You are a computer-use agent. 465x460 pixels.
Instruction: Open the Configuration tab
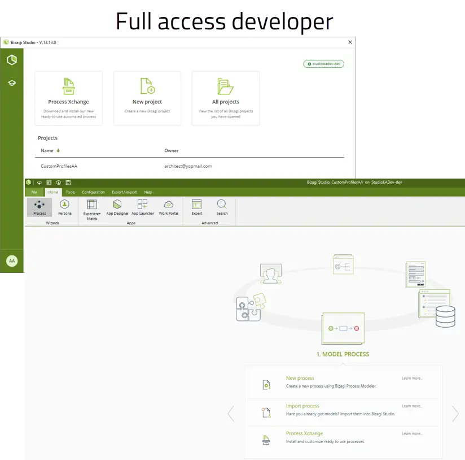pyautogui.click(x=94, y=192)
